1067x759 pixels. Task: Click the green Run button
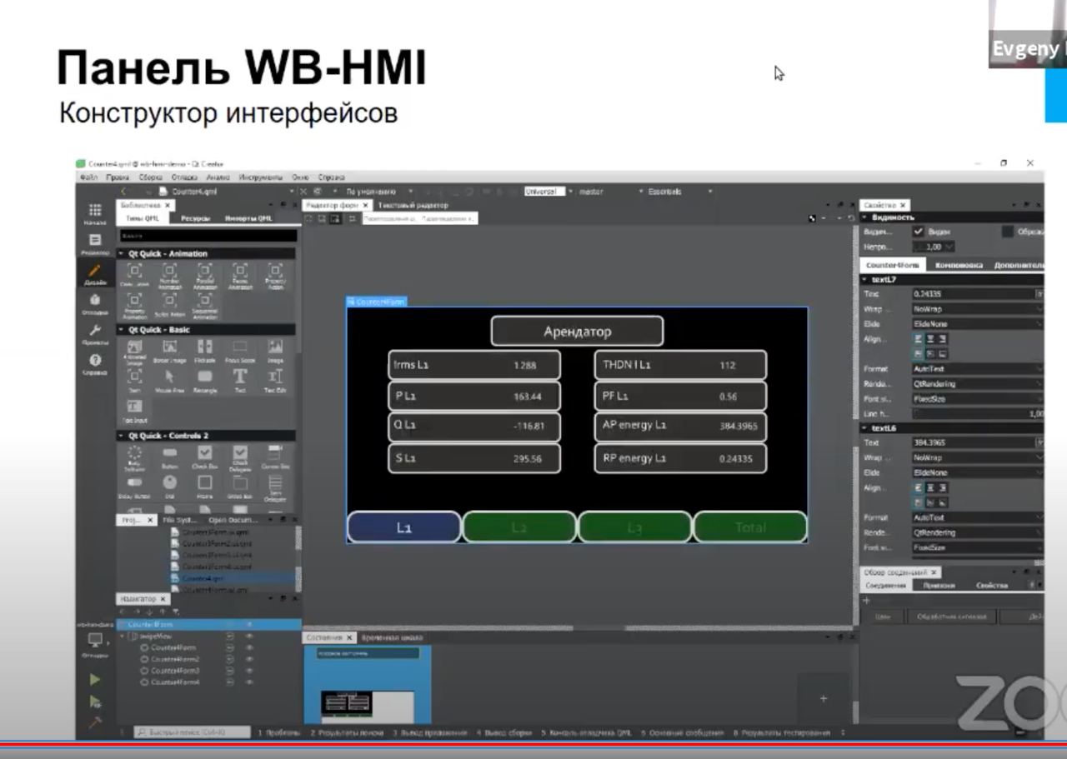[95, 680]
